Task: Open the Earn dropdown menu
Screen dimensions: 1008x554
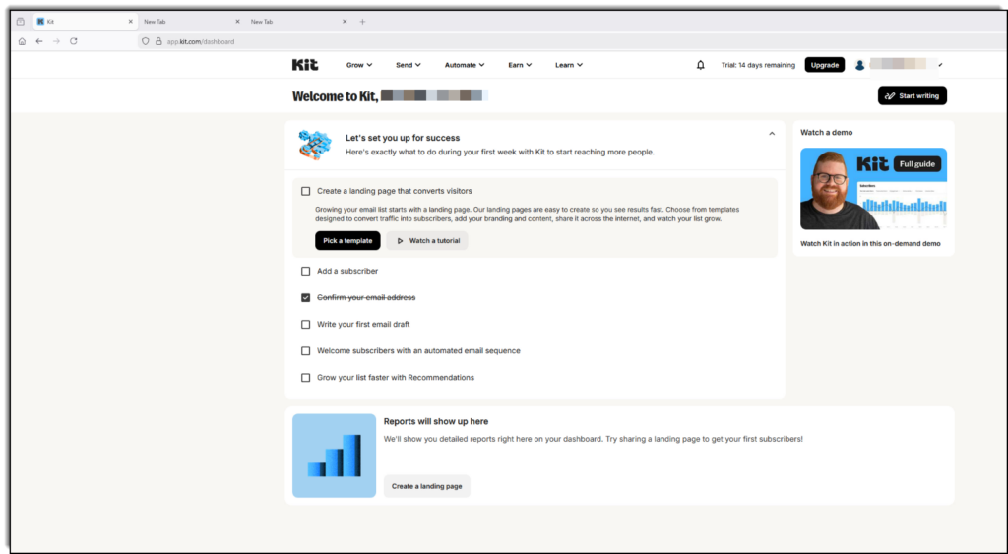Action: pos(520,65)
